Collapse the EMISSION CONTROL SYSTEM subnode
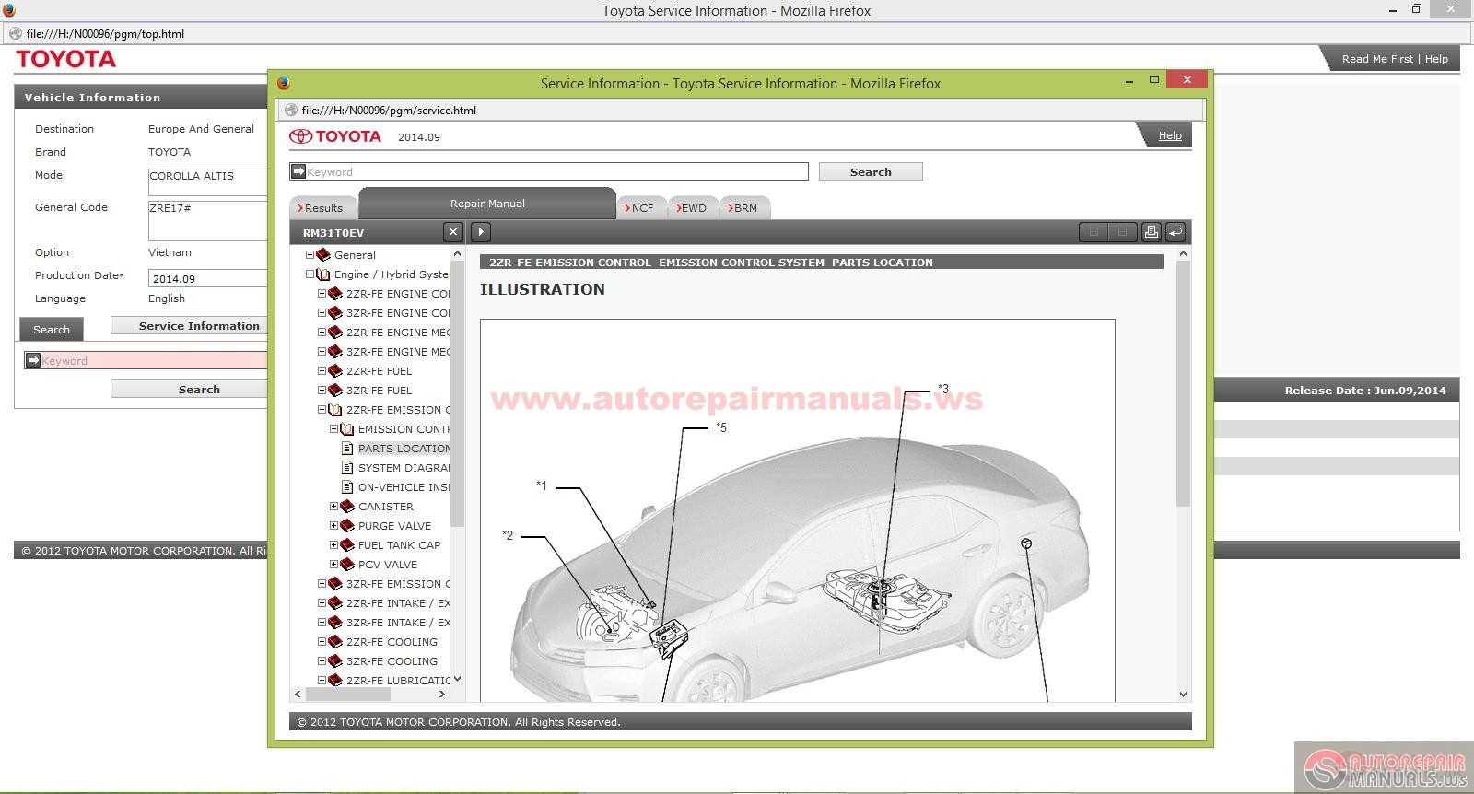 point(334,429)
